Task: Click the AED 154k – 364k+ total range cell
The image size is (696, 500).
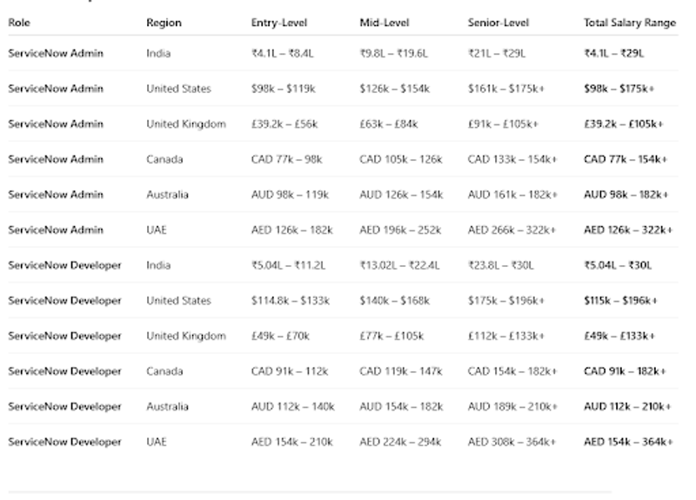Action: click(x=628, y=442)
